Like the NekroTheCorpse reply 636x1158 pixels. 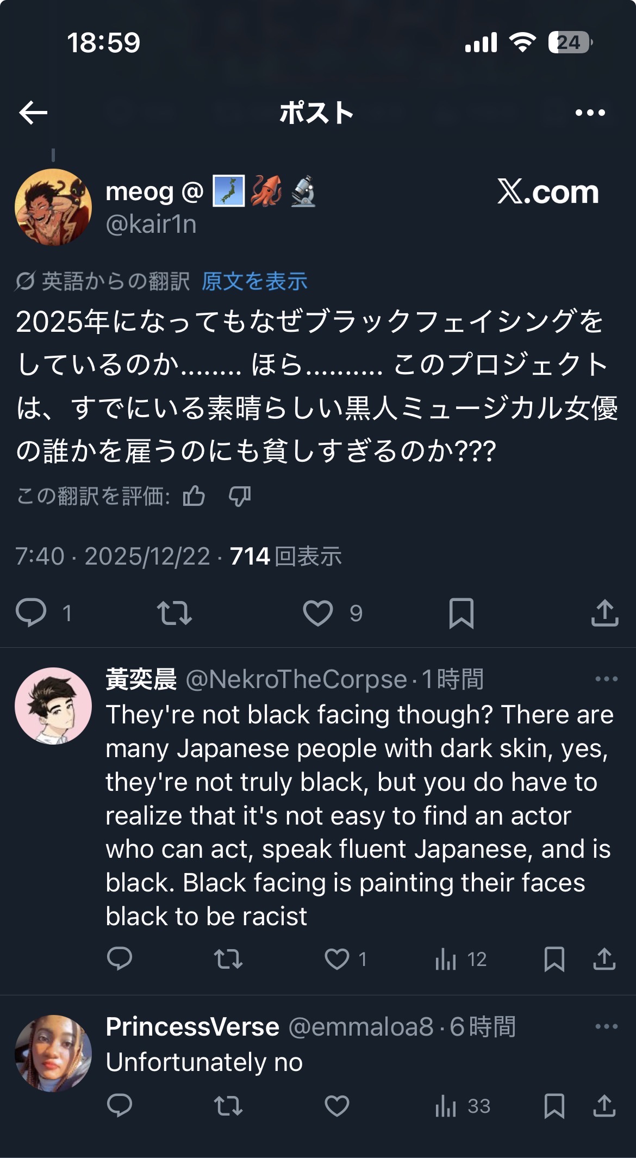(337, 959)
